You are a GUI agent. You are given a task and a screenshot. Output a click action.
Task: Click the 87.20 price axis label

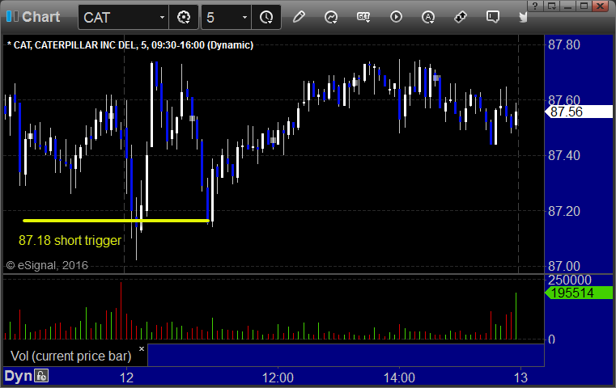tap(563, 211)
